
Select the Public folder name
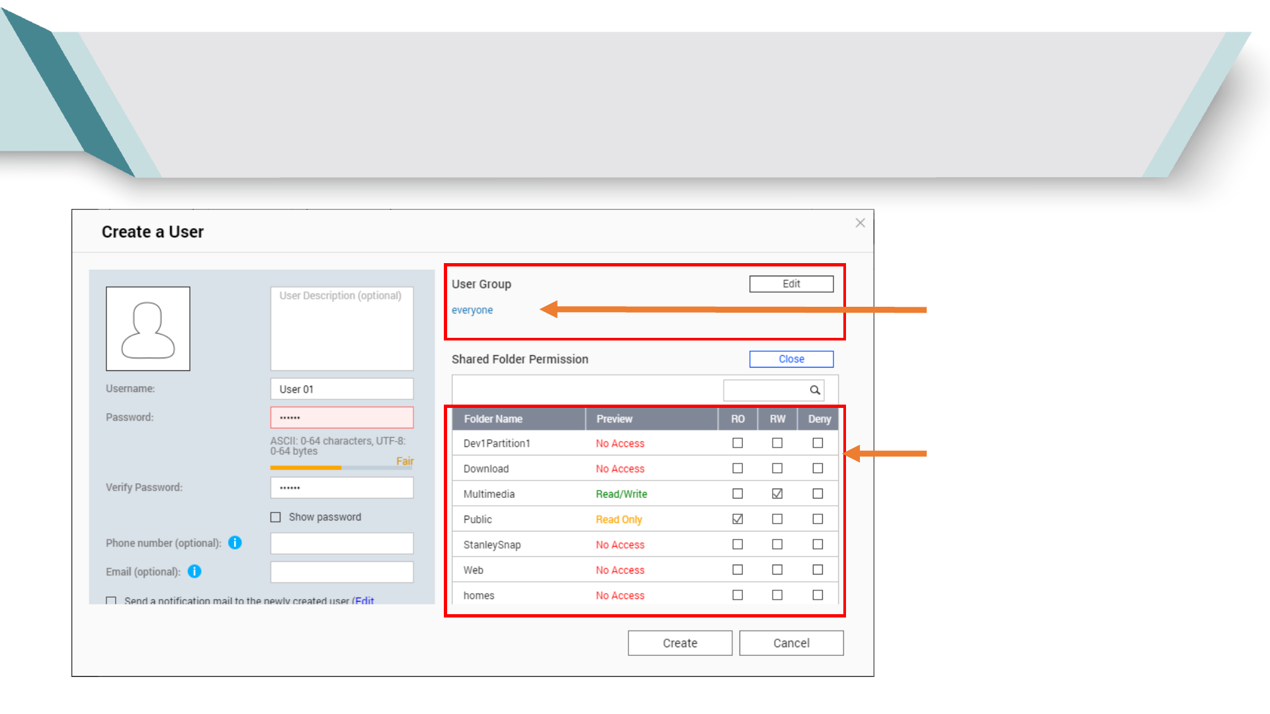(x=478, y=520)
